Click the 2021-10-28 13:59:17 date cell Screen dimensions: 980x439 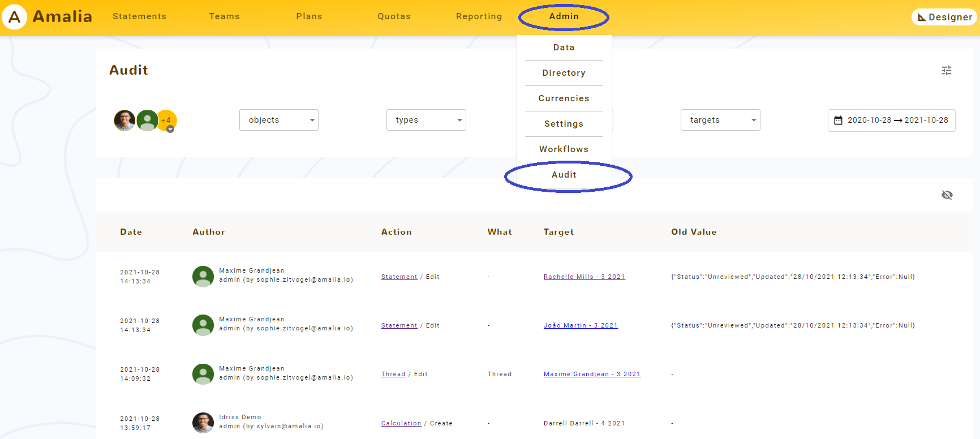[x=140, y=423]
